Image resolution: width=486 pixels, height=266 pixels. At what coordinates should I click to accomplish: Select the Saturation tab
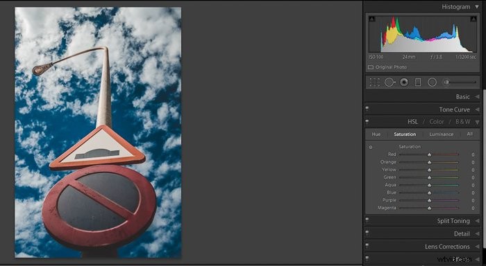[x=405, y=134]
